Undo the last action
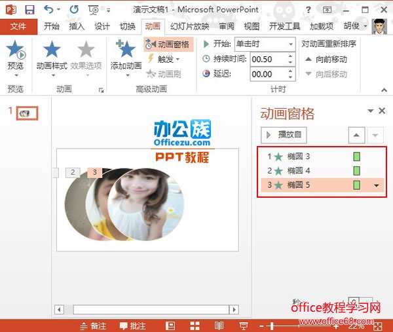This screenshot has height=332, width=393. [48, 10]
